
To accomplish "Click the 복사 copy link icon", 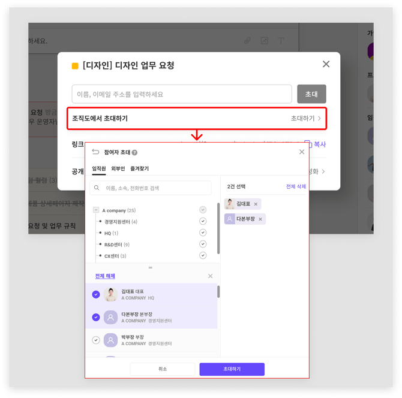I will tap(308, 144).
